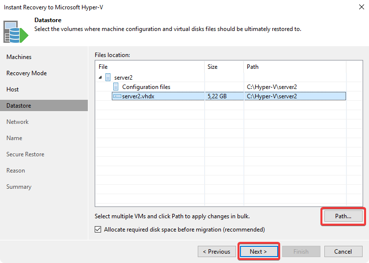Click the Size column header
Image resolution: width=369 pixels, height=263 pixels.
coord(224,67)
